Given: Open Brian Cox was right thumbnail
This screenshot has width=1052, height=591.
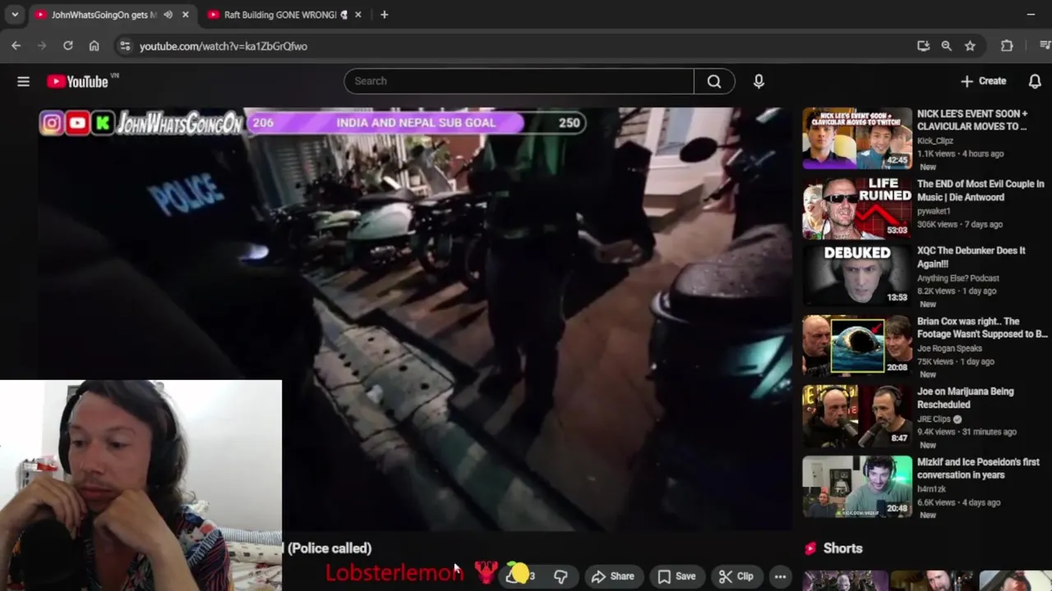Looking at the screenshot, I should [857, 346].
